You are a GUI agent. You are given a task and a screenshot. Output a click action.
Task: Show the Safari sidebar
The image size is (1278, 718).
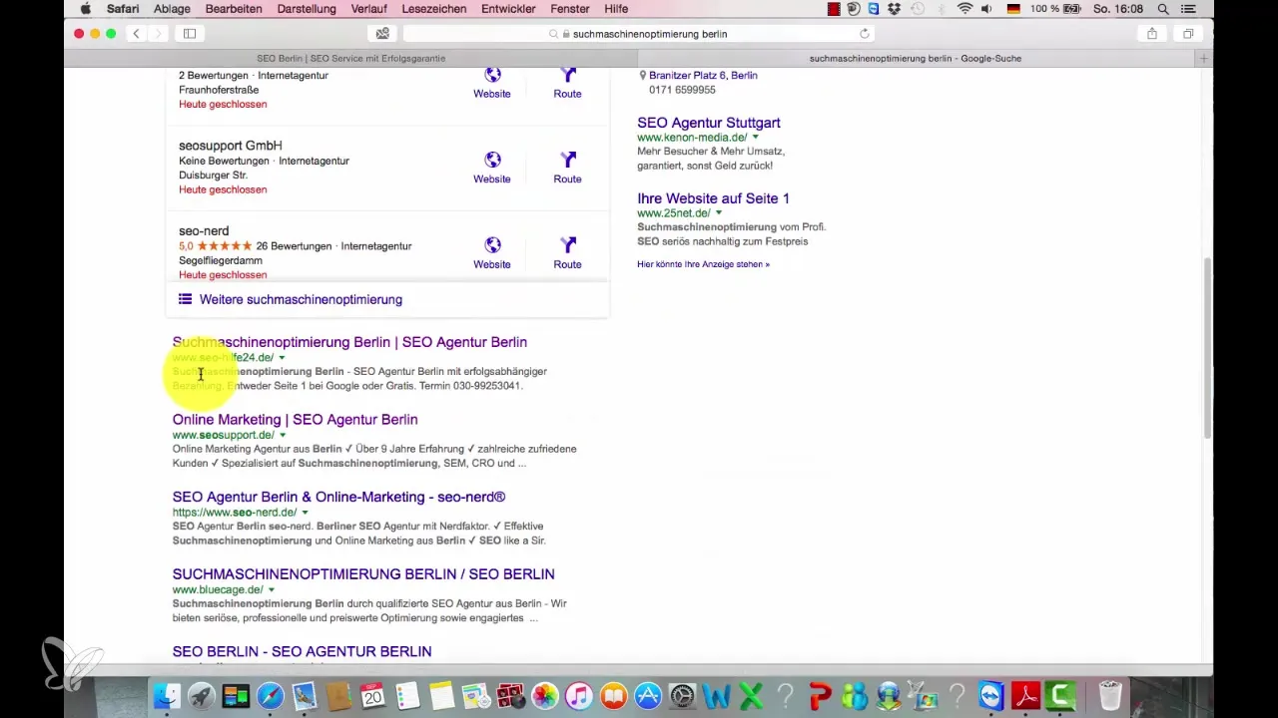(189, 33)
